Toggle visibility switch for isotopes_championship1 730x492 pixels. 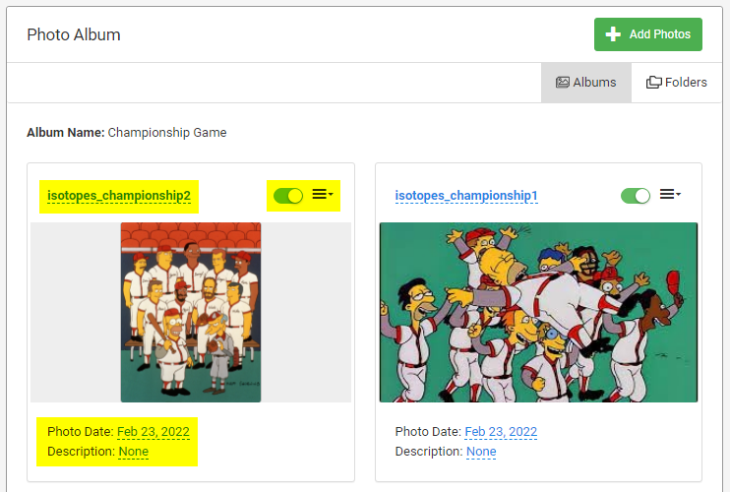636,196
